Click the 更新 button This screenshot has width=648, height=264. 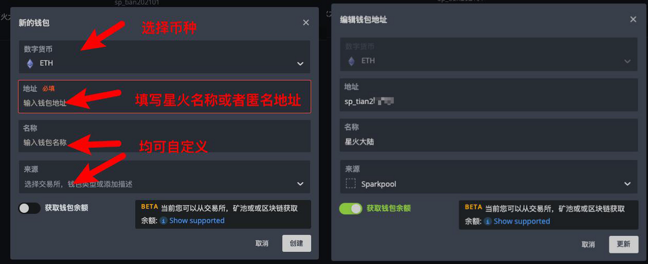click(x=623, y=244)
